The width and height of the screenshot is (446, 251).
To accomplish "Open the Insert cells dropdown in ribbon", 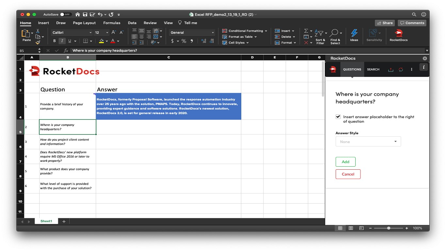I will click(285, 31).
